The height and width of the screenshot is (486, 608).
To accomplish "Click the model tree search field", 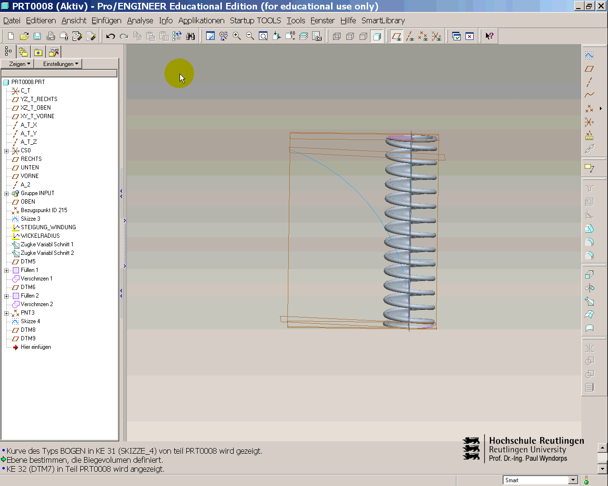I will coord(59,73).
